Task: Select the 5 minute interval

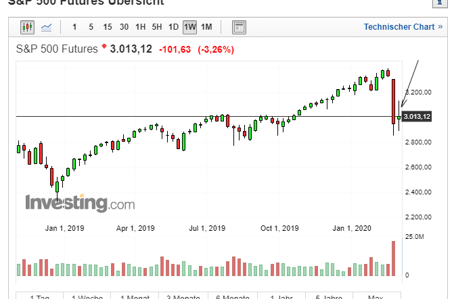Action: coord(91,27)
